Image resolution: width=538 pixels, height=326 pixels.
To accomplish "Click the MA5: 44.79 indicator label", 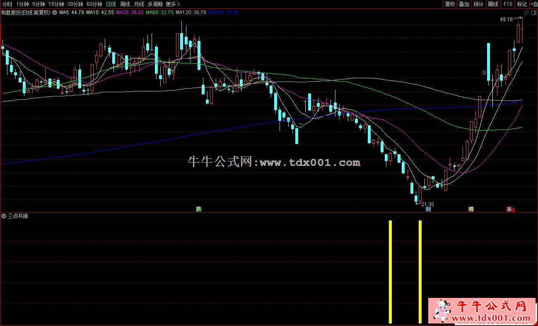I will pyautogui.click(x=72, y=12).
